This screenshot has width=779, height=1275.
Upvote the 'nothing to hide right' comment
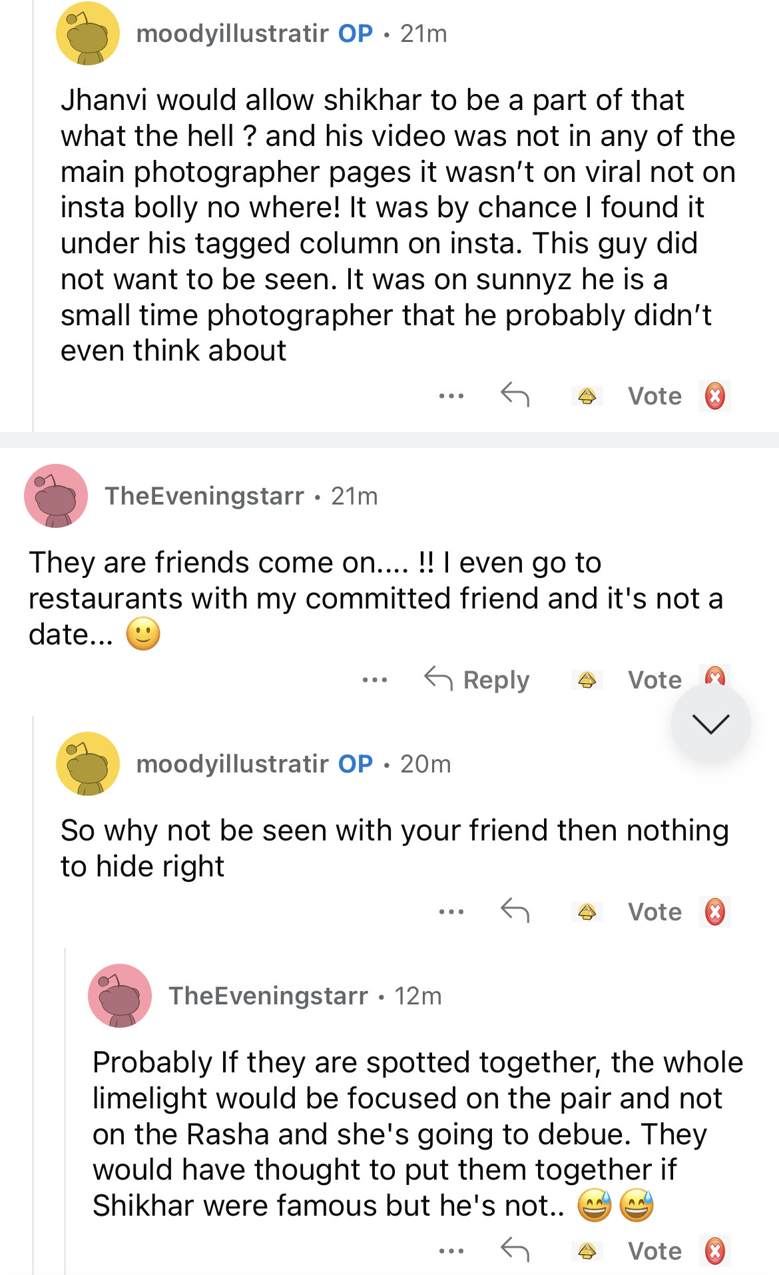click(587, 912)
